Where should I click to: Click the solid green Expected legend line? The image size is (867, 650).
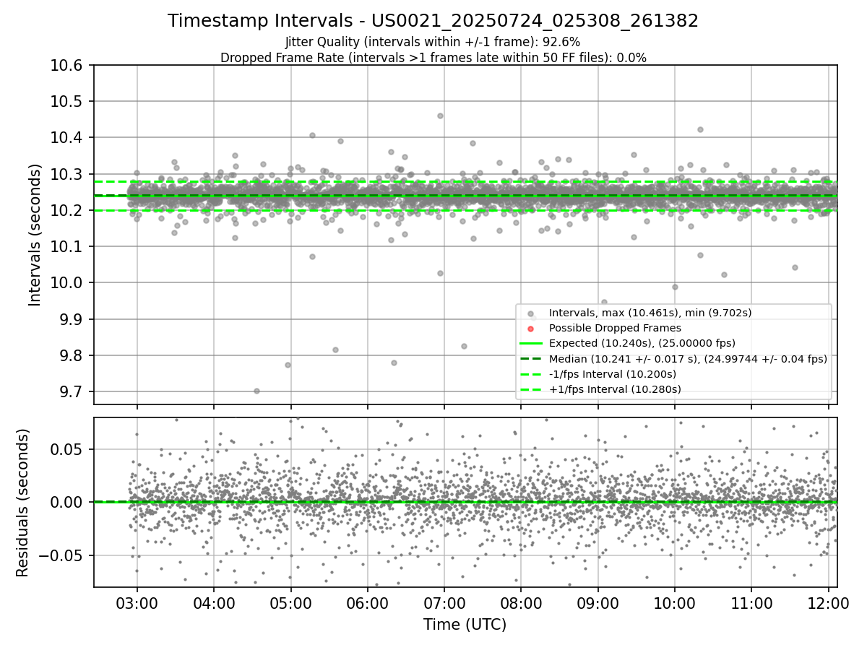531,343
